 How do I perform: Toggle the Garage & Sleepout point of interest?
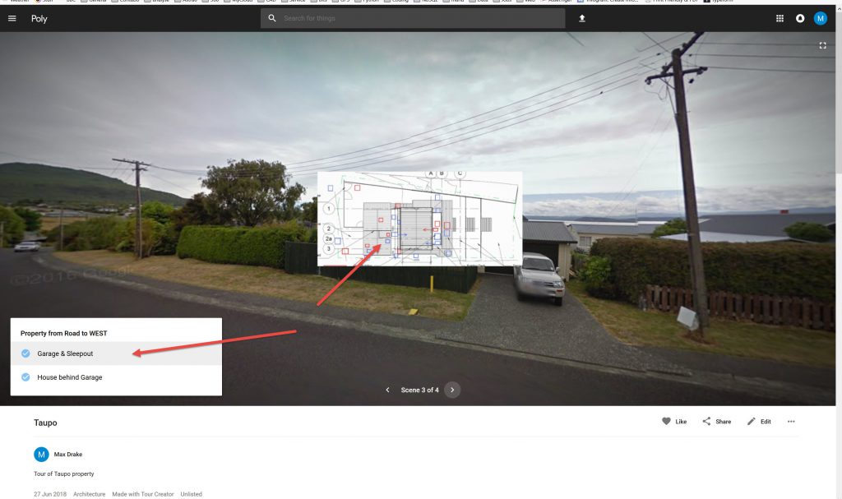pos(116,353)
